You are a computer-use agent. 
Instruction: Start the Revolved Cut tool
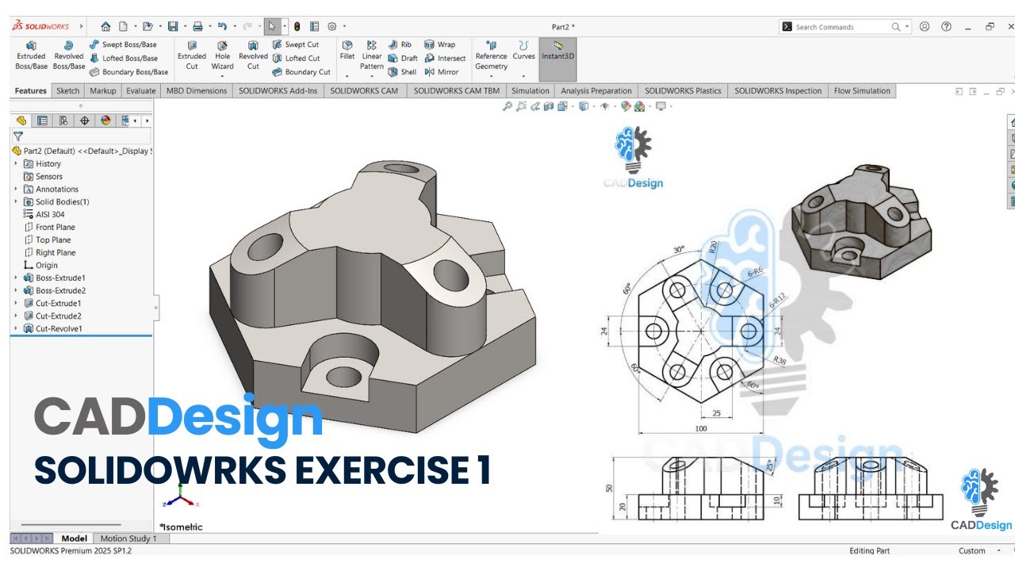coord(253,56)
